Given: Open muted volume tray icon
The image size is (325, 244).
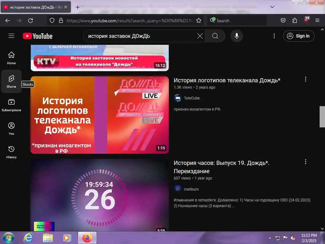Looking at the screenshot, I should click(293, 238).
